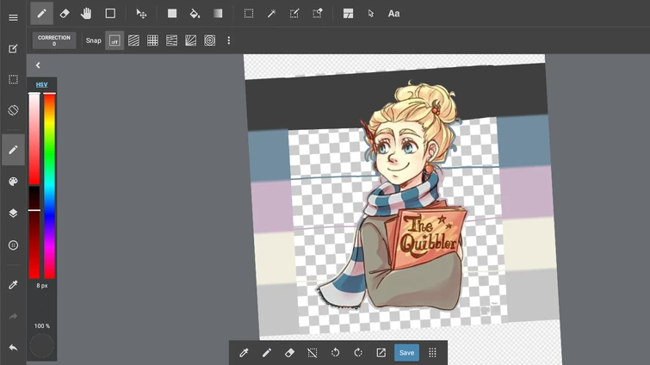The height and width of the screenshot is (365, 650).
Task: Select the Magic wand tool
Action: pyautogui.click(x=271, y=14)
